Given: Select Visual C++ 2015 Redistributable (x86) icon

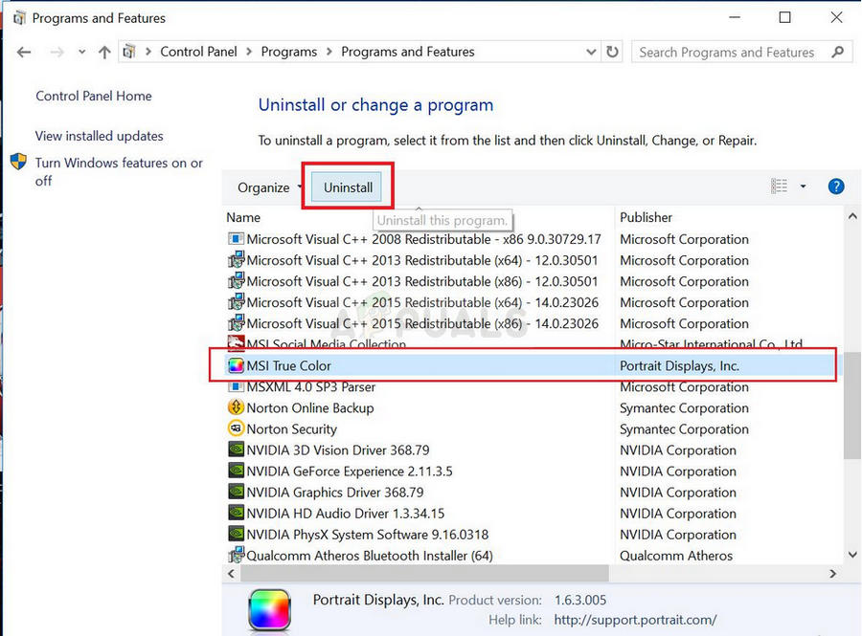Looking at the screenshot, I should pyautogui.click(x=236, y=323).
